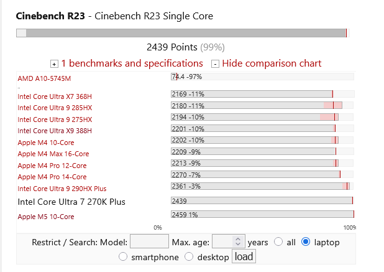Click the Apple M4 Pro 14-Core result bar
The width and height of the screenshot is (384, 272).
click(x=262, y=175)
